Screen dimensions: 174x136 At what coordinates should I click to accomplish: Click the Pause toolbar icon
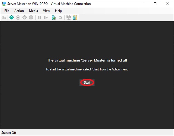pos(39,18)
